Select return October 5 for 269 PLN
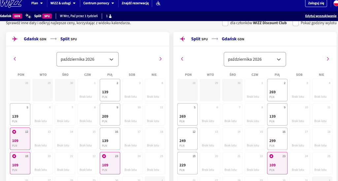Image resolution: width=338 pixels, height=181 pixels. point(187,114)
